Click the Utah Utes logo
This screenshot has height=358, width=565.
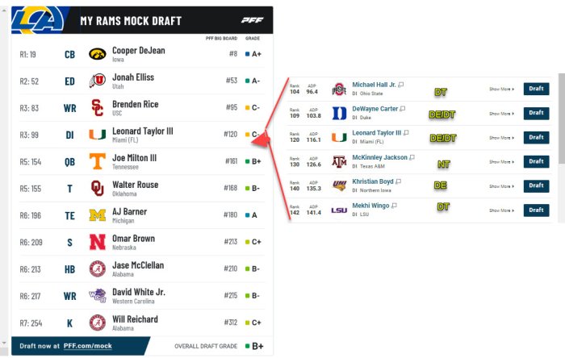coord(98,81)
